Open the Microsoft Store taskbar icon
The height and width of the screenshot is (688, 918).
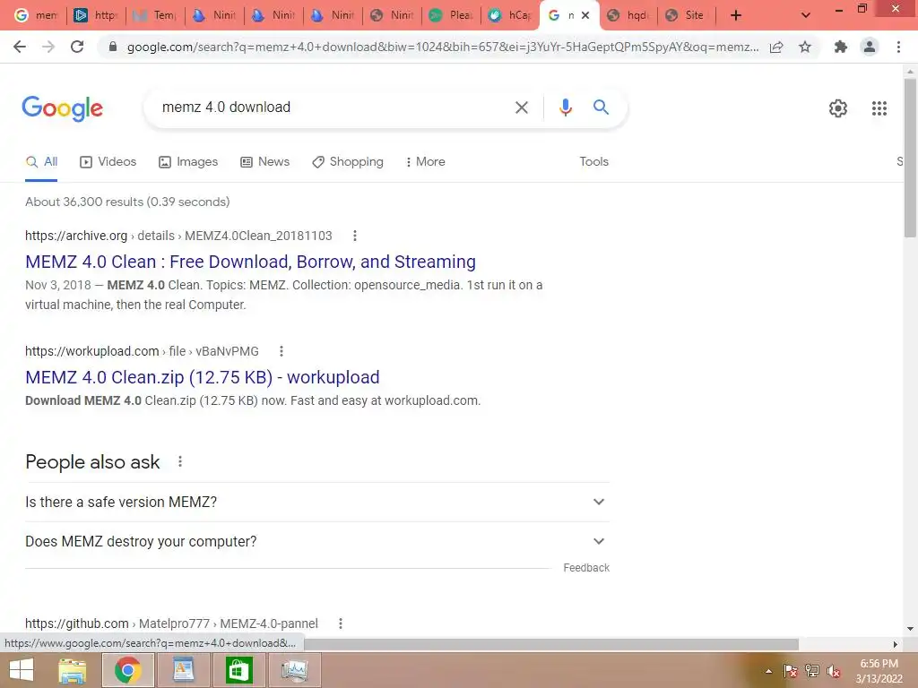[238, 670]
